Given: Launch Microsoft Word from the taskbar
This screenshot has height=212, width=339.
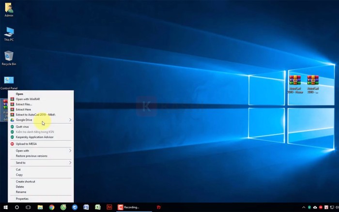Looking at the screenshot, I should [86, 207].
